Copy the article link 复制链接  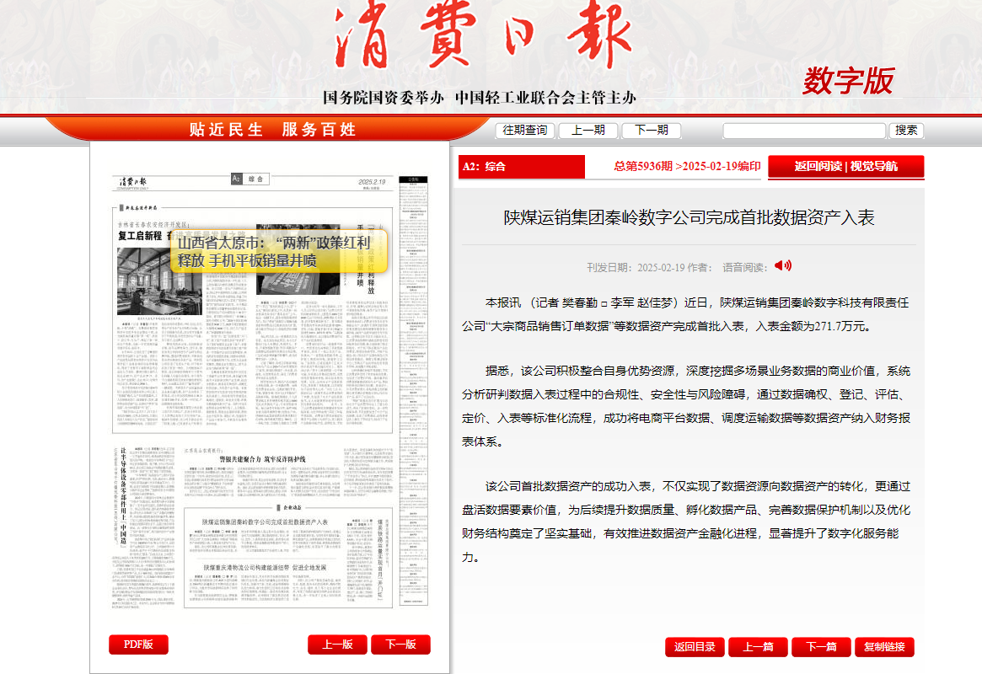(884, 647)
